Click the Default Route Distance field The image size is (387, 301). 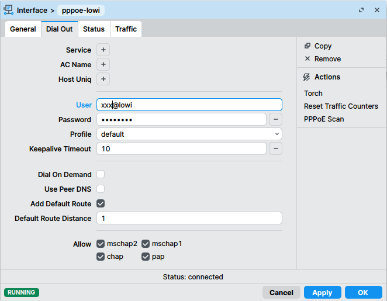[x=189, y=218]
